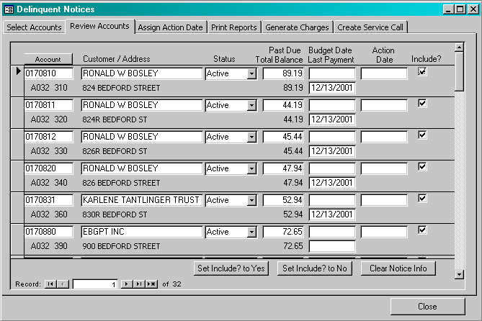Uncheck Include for account 0170810
The width and height of the screenshot is (482, 321).
422,72
